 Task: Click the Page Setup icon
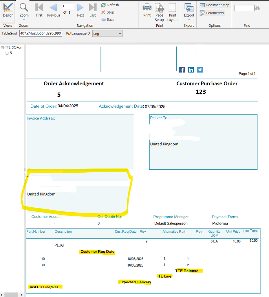pos(159,9)
